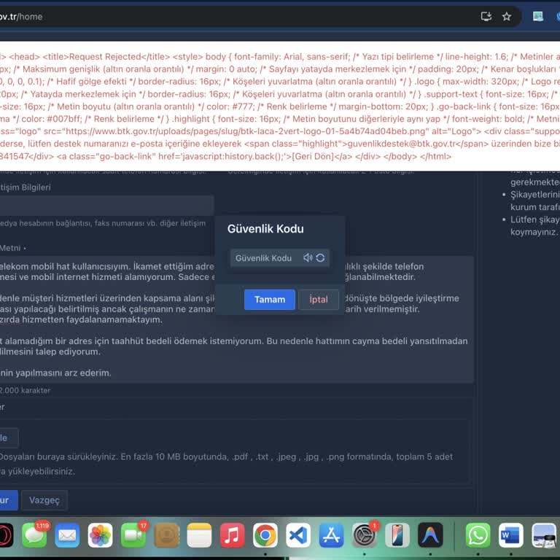Click the logo image URL in the error text
The image size is (560, 560).
point(246,131)
